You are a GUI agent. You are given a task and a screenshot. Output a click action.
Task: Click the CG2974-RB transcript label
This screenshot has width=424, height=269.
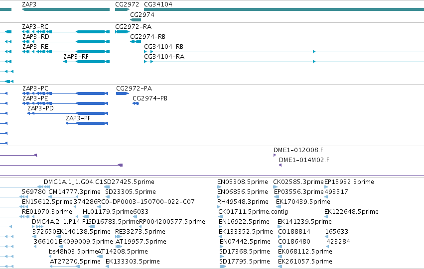pyautogui.click(x=147, y=36)
